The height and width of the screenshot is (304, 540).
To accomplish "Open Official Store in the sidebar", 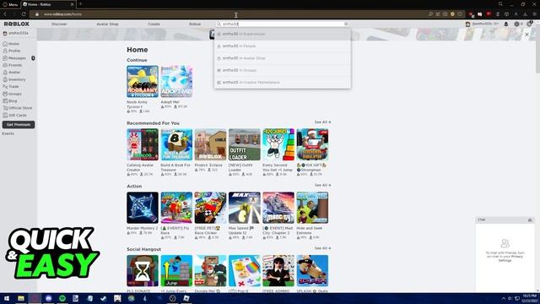I will point(18,108).
